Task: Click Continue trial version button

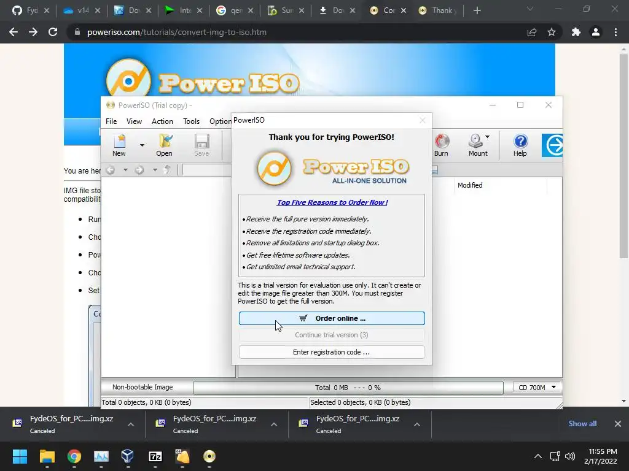Action: pos(332,335)
